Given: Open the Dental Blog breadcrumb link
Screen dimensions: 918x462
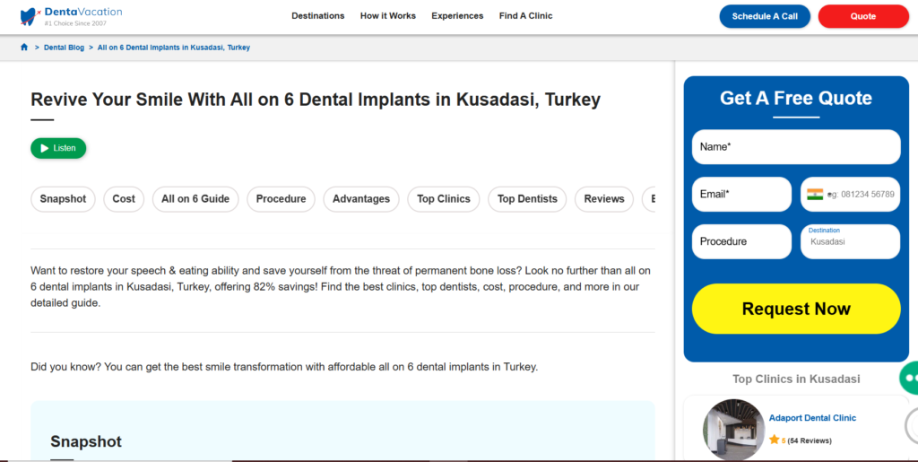Looking at the screenshot, I should 64,47.
